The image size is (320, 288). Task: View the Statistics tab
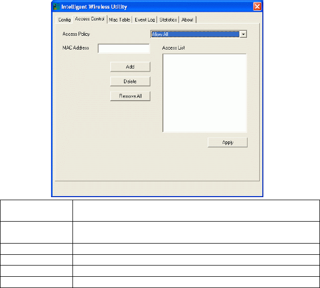coord(168,19)
